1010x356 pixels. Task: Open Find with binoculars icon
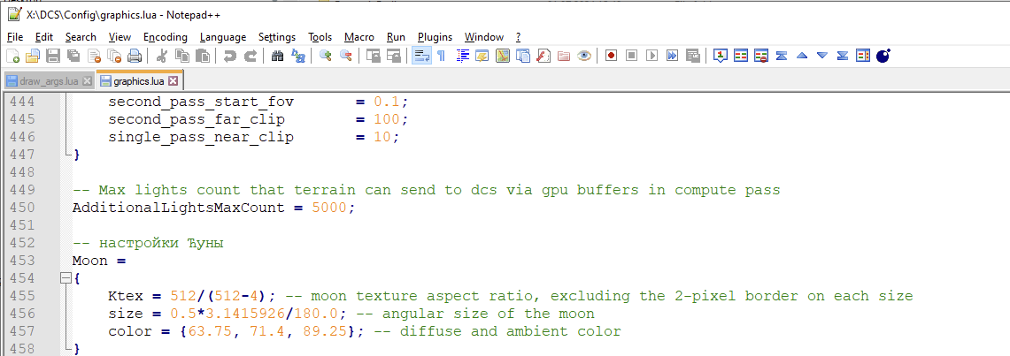[278, 56]
